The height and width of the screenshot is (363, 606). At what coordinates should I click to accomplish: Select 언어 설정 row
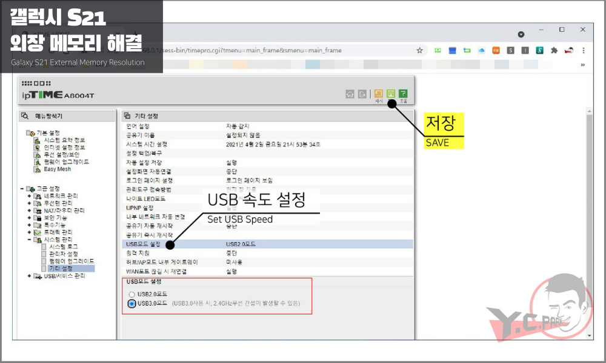[268, 126]
